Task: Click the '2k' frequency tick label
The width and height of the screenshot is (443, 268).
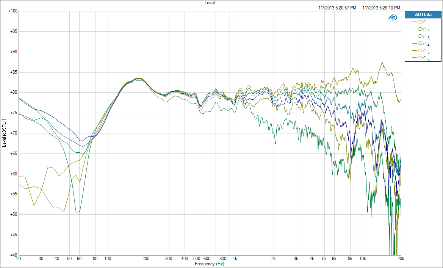Action: [274, 259]
